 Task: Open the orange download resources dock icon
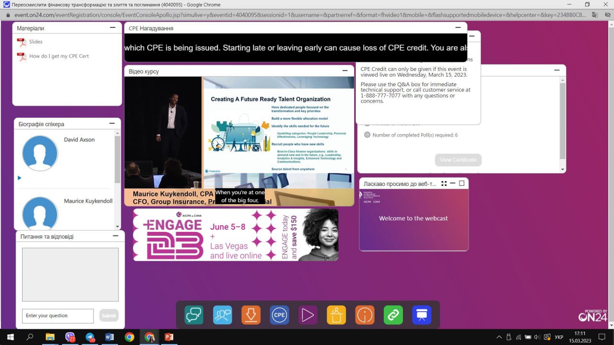250,315
